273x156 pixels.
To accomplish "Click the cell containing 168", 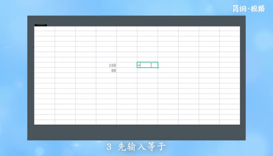I will click(106, 65).
